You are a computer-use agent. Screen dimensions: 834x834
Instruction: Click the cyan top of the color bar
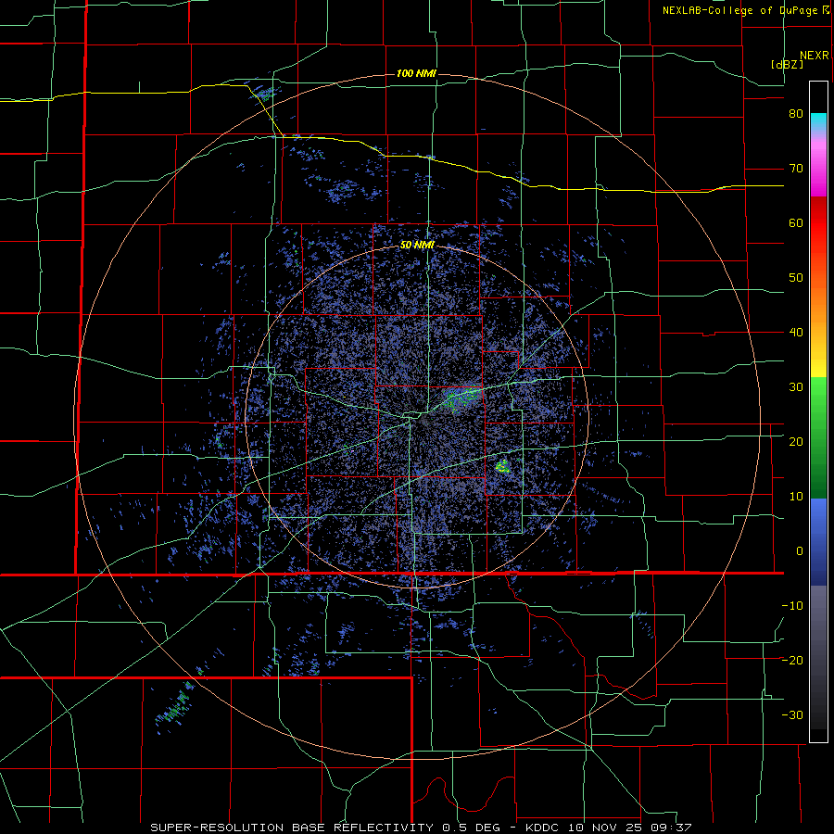(x=818, y=120)
